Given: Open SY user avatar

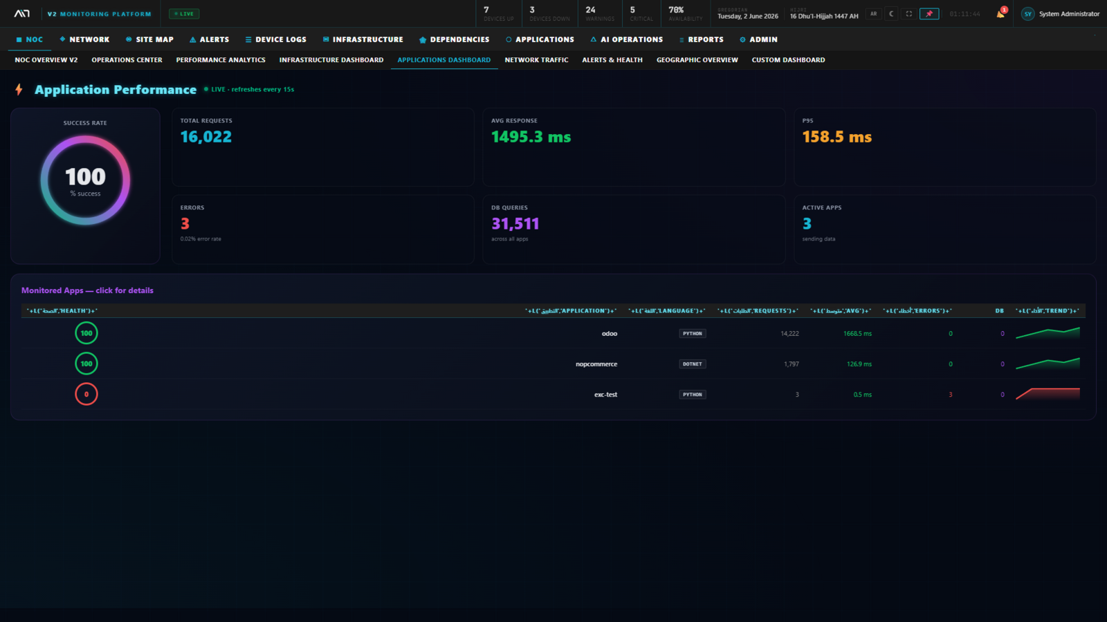Looking at the screenshot, I should (1028, 14).
